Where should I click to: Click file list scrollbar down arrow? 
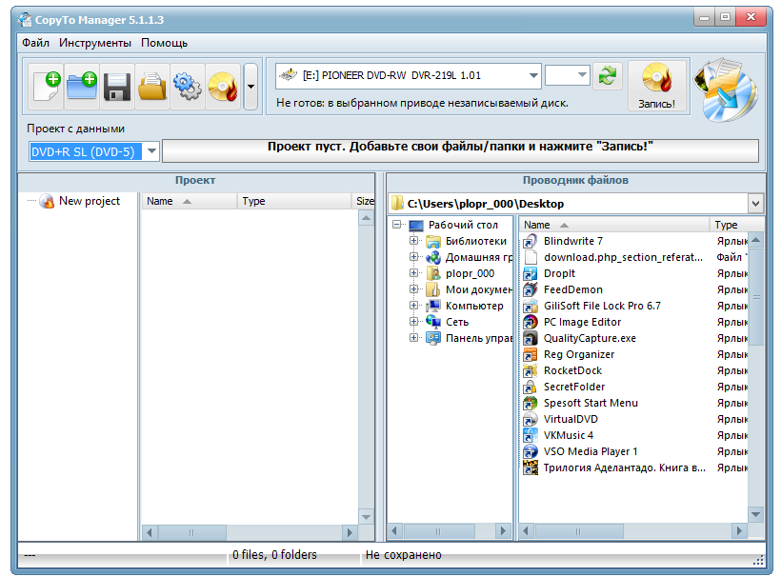point(755,515)
